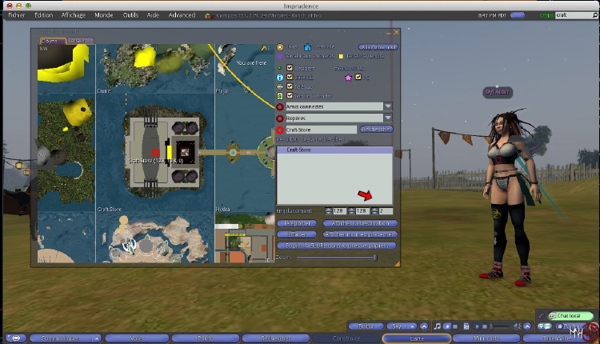Click the second Emplacement stepper arrows
The height and width of the screenshot is (344, 600).
[351, 211]
